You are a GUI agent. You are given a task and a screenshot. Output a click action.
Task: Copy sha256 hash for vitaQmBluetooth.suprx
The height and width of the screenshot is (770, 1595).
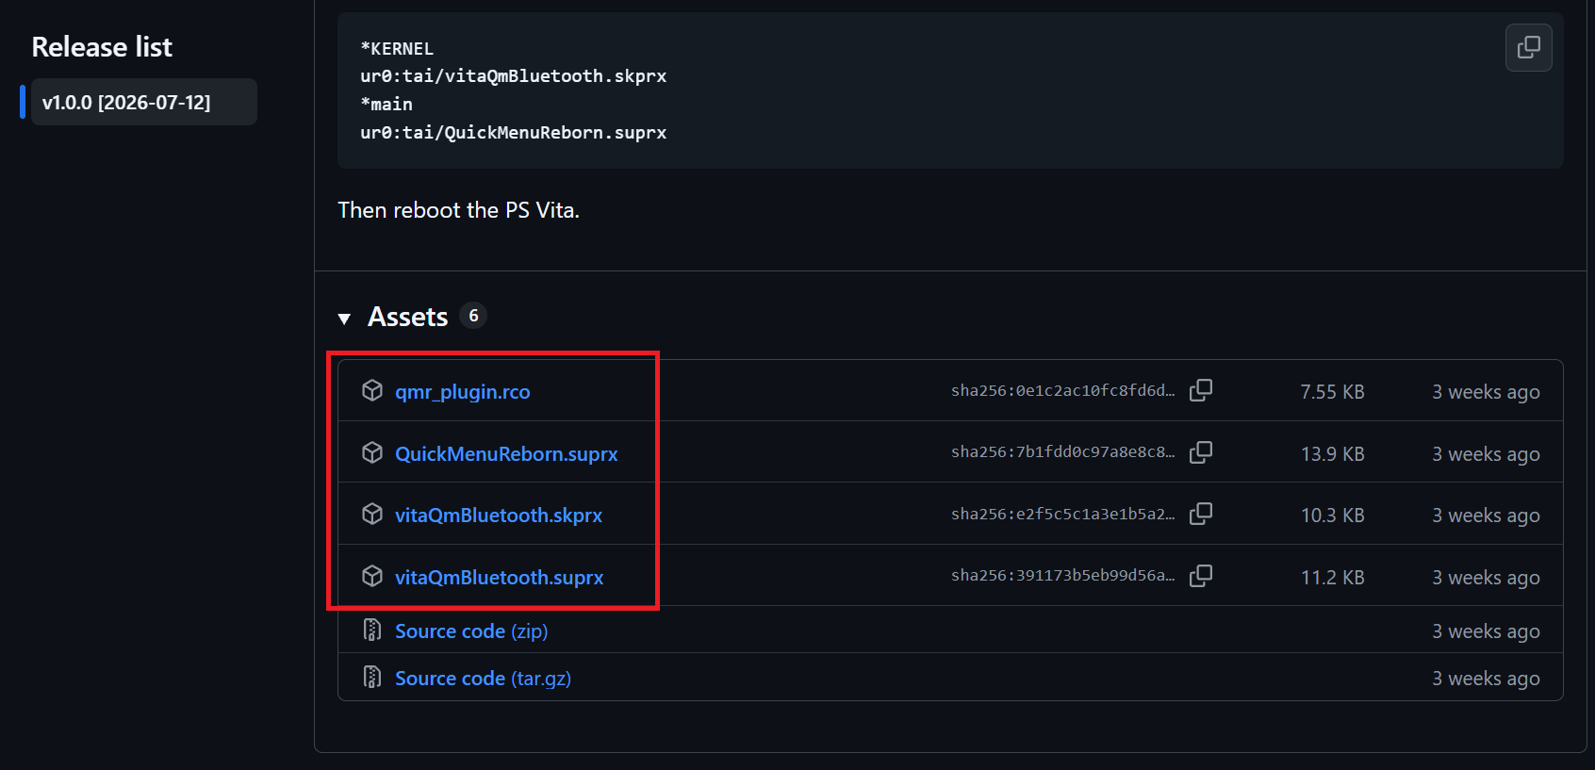1201,576
